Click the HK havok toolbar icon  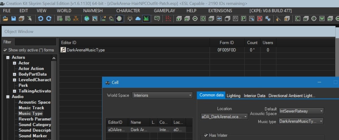(x=103, y=19)
